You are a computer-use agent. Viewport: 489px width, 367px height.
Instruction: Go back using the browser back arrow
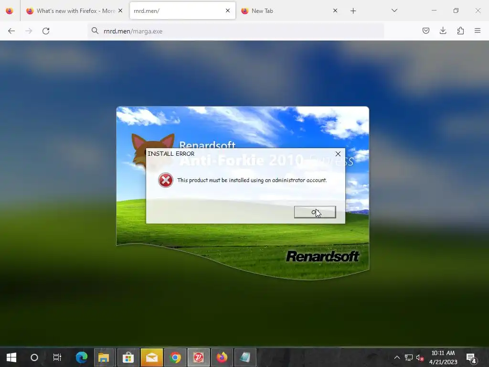click(x=11, y=31)
